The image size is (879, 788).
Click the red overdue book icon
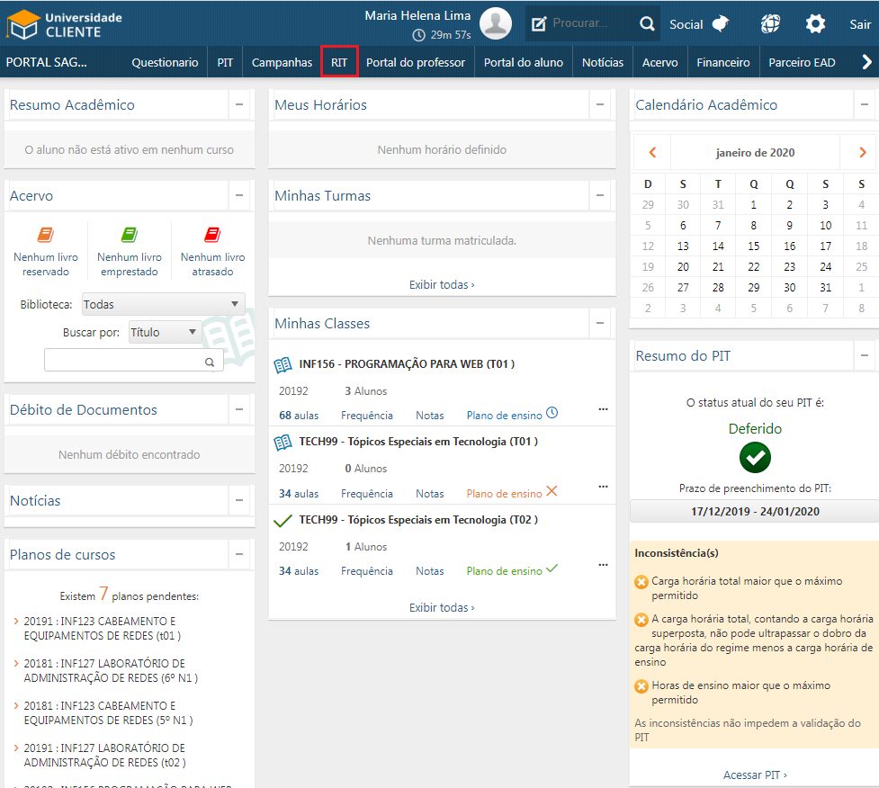pos(212,236)
